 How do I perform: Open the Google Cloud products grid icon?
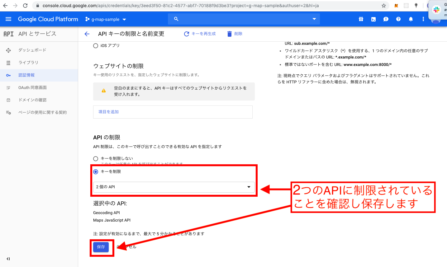(x=361, y=19)
